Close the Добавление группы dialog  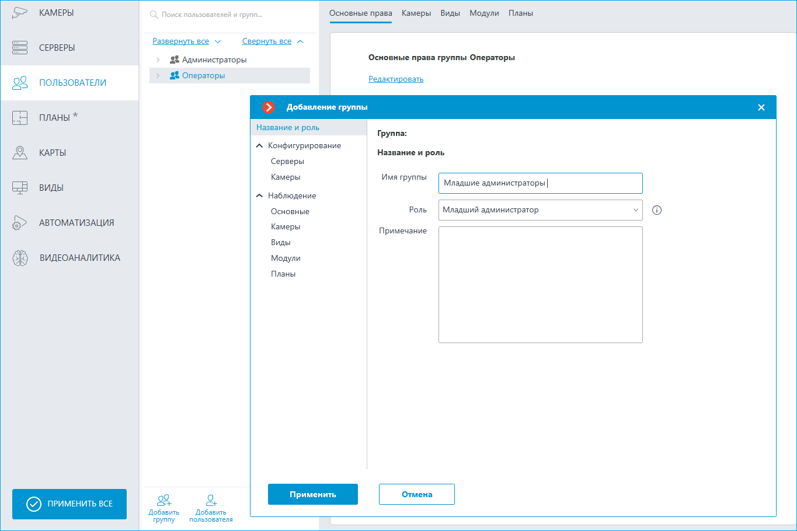[761, 107]
